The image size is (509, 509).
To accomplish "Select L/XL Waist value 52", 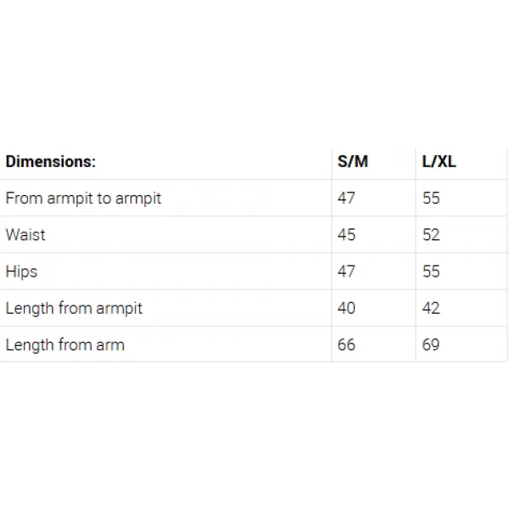I will (x=431, y=235).
